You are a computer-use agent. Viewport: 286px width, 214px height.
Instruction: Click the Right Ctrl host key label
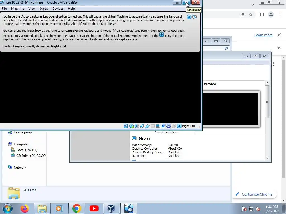point(189,126)
